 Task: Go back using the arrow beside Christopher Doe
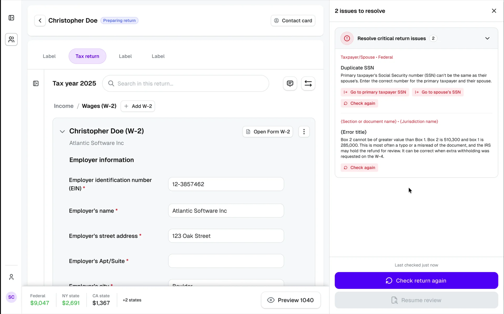40,20
